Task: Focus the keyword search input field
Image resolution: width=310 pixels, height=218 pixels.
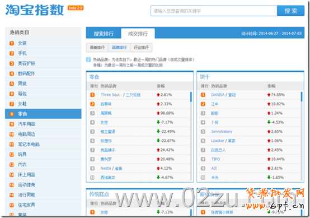Action: 214,11
